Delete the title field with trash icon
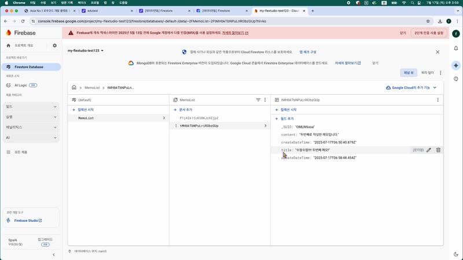Viewport: 463px width, 260px height. point(438,150)
